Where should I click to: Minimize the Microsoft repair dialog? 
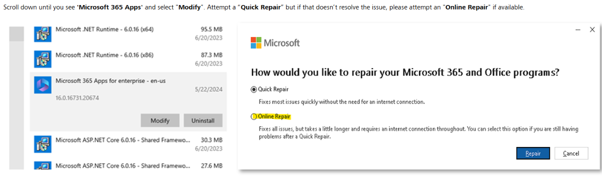point(578,30)
